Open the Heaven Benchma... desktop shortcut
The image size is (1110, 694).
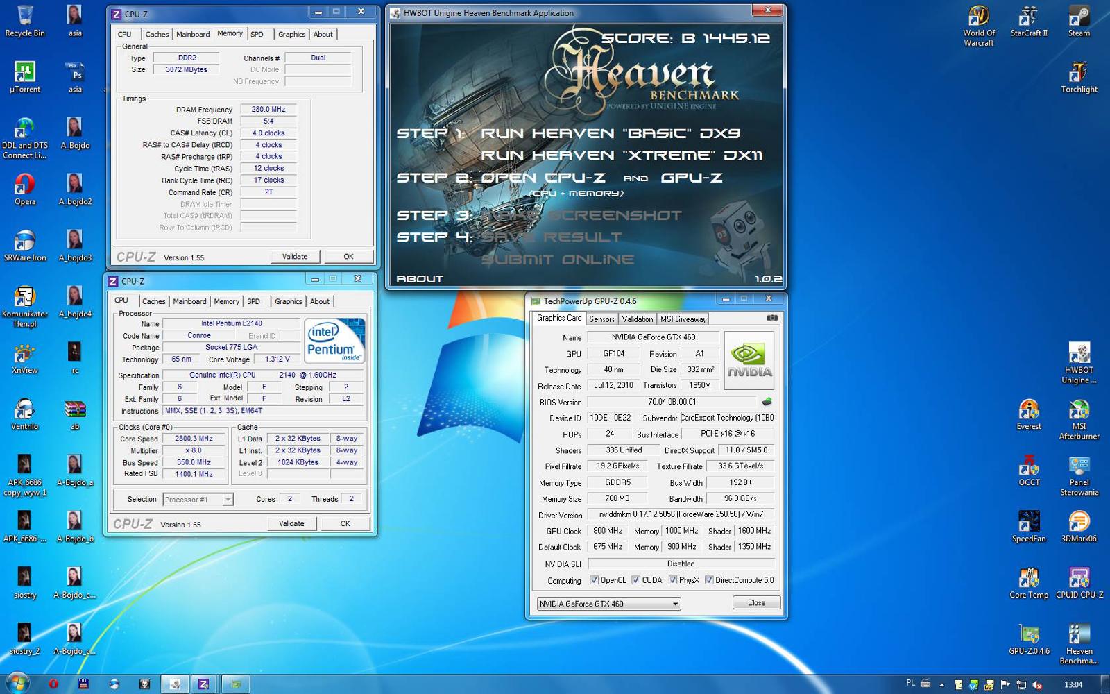pos(1079,643)
